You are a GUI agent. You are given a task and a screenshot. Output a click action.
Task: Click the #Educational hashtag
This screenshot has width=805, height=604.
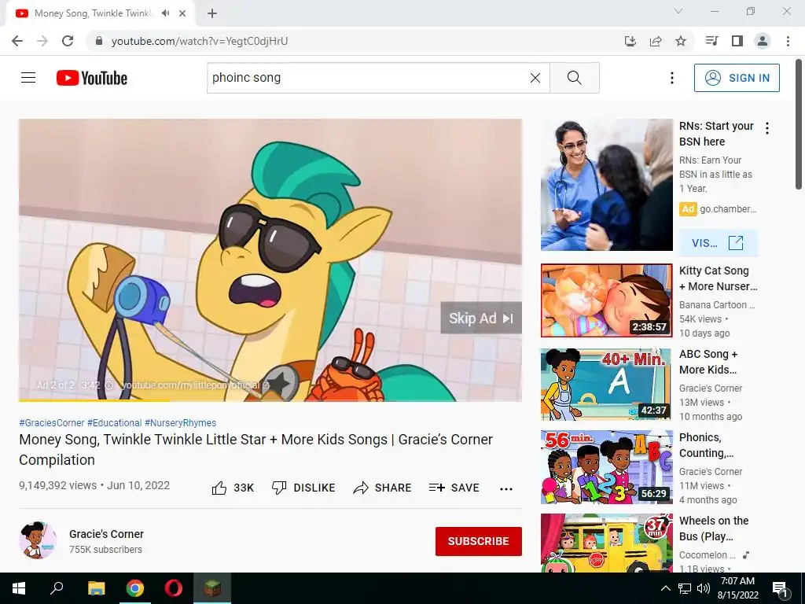click(x=115, y=422)
